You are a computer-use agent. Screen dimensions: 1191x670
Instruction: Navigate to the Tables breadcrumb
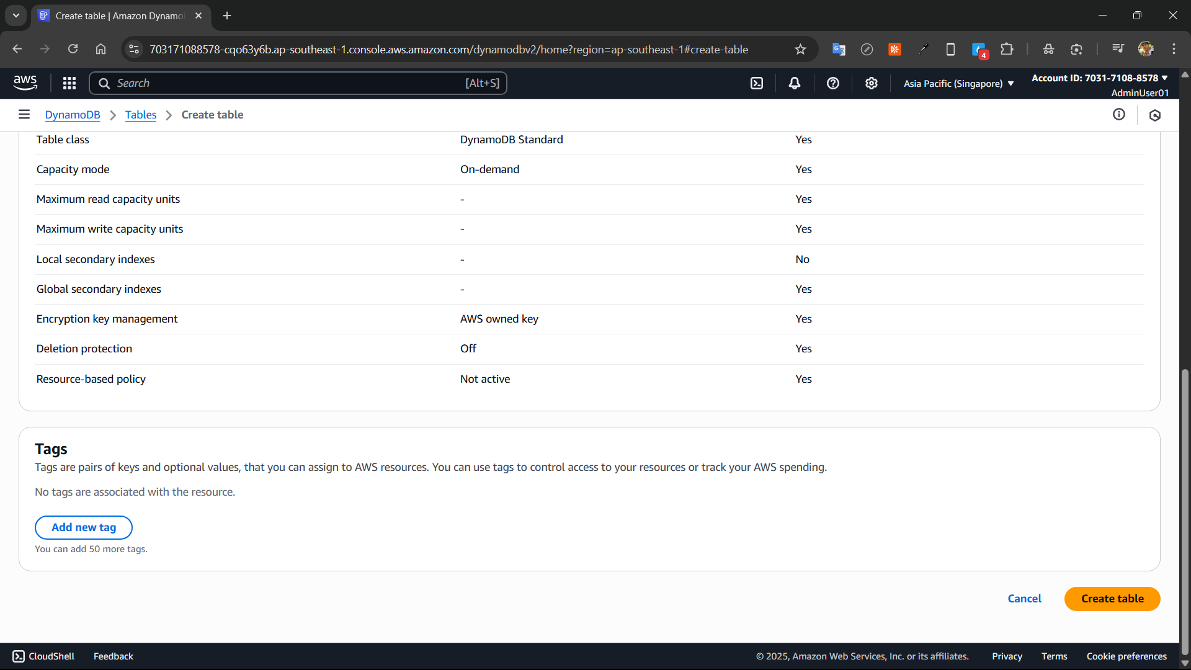coord(141,115)
